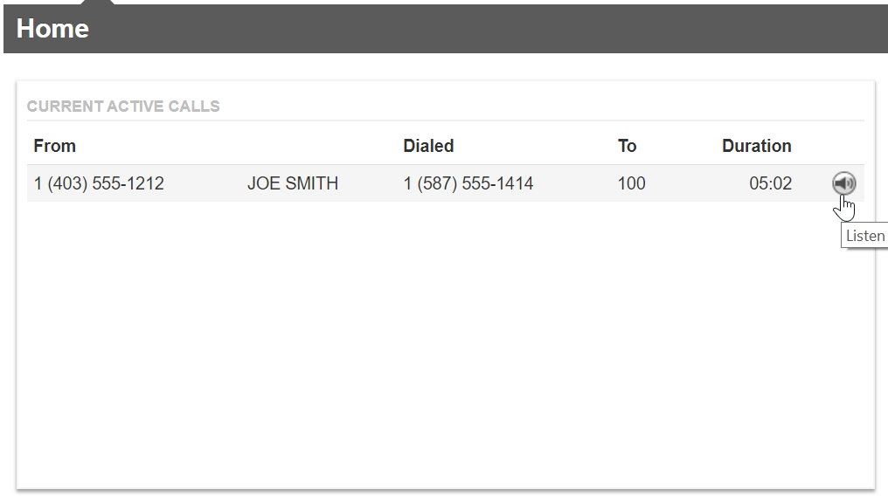
Task: Click the Home page title
Action: 52,29
